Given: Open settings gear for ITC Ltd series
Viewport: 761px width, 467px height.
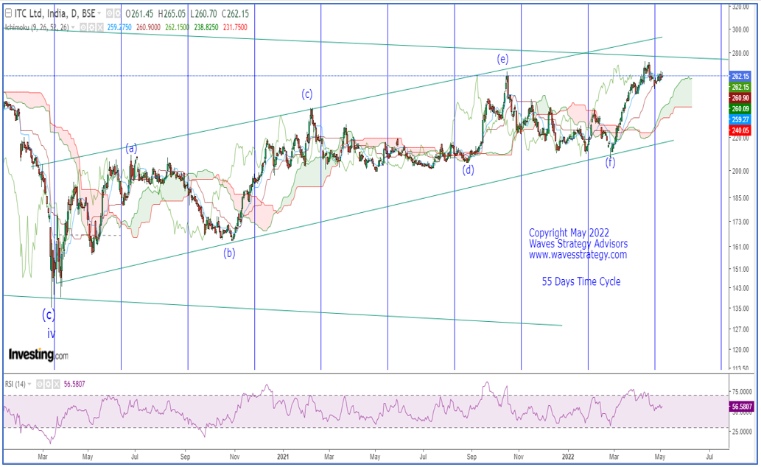Looking at the screenshot, I should coord(117,13).
